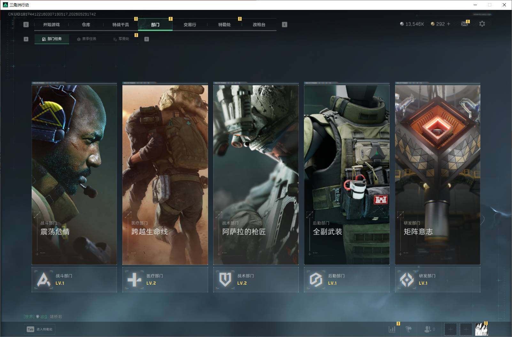Click the CN UID text at top

[52, 14]
